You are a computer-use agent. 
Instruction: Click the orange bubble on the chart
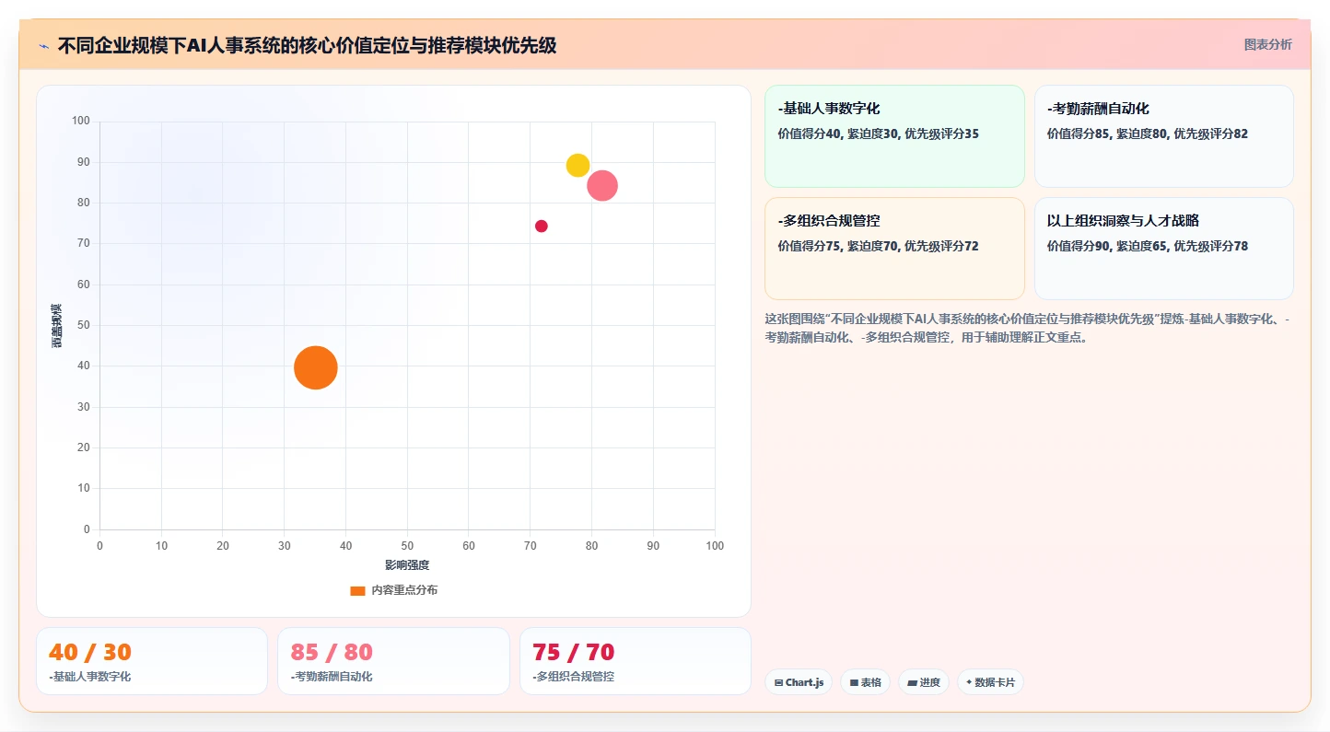(316, 367)
